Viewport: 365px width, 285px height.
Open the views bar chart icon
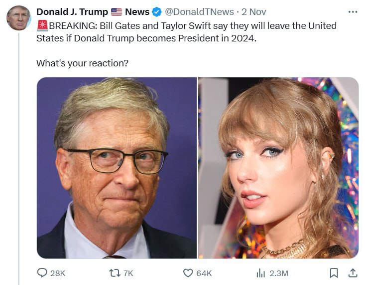[260, 273]
